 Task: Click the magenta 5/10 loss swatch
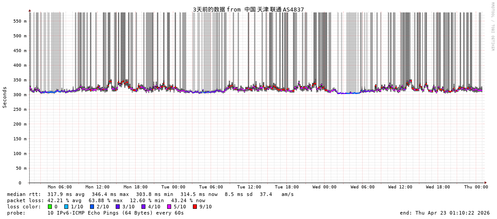(169, 207)
